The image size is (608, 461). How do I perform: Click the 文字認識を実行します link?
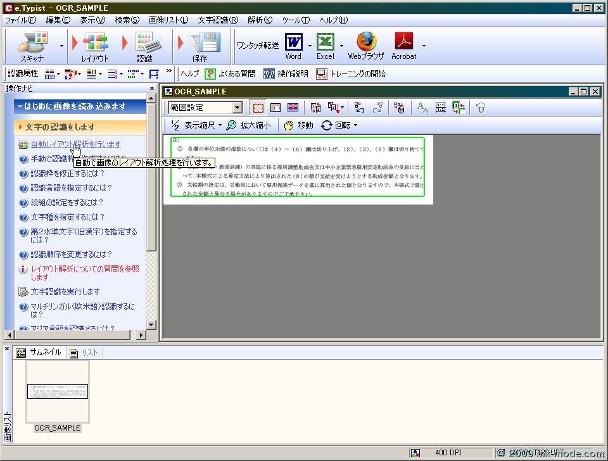[x=65, y=292]
